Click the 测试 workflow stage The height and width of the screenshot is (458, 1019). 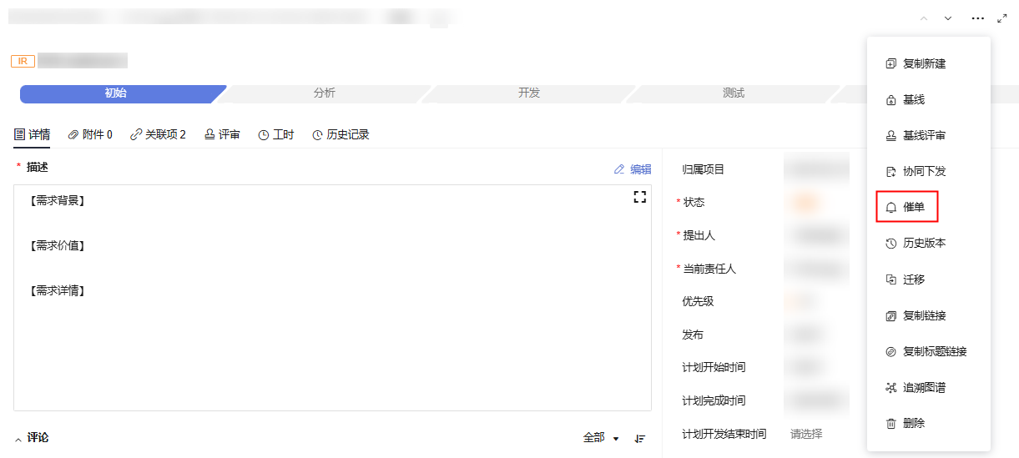[x=734, y=93]
